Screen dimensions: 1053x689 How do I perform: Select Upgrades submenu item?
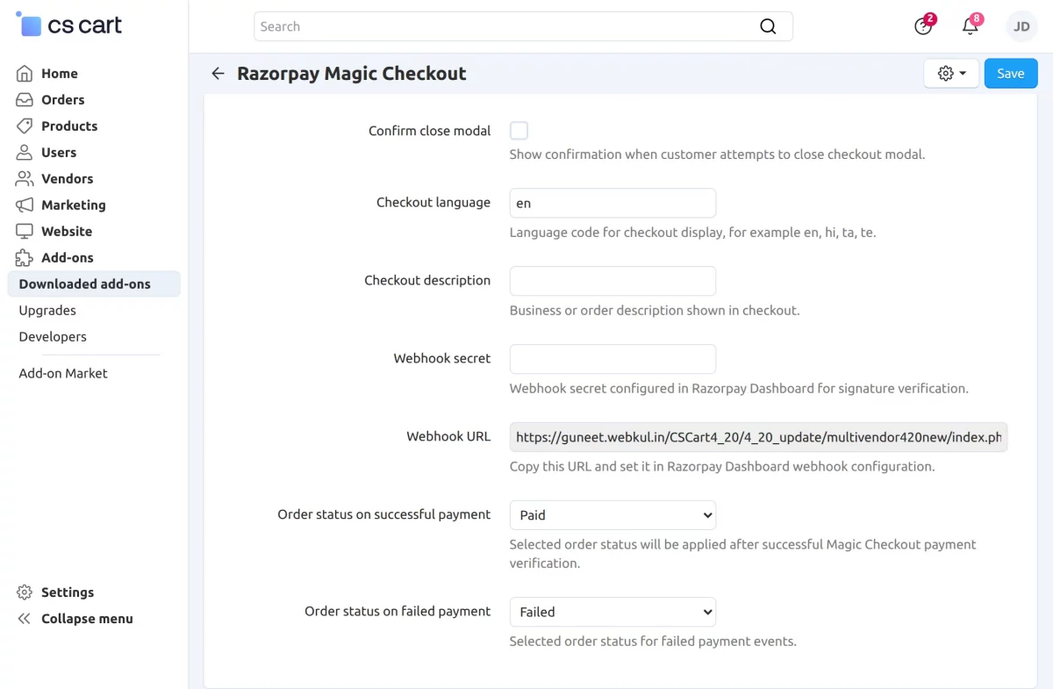coord(47,311)
